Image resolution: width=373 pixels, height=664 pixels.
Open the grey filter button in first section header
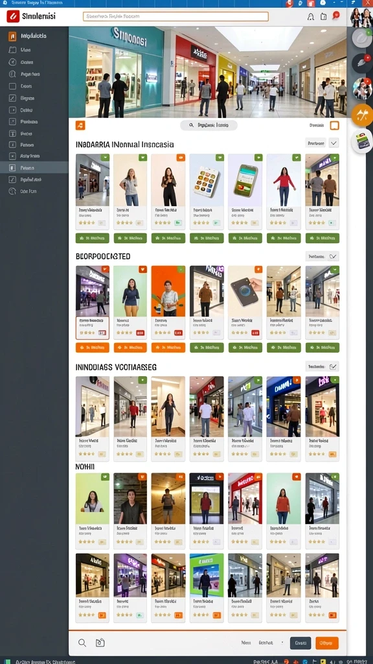[315, 143]
